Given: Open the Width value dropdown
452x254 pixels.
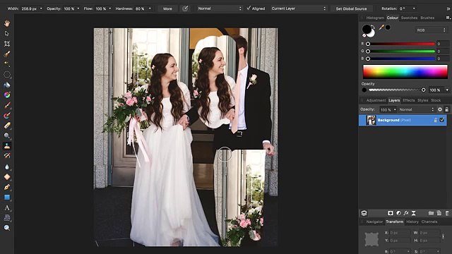Looking at the screenshot, I should 41,8.
